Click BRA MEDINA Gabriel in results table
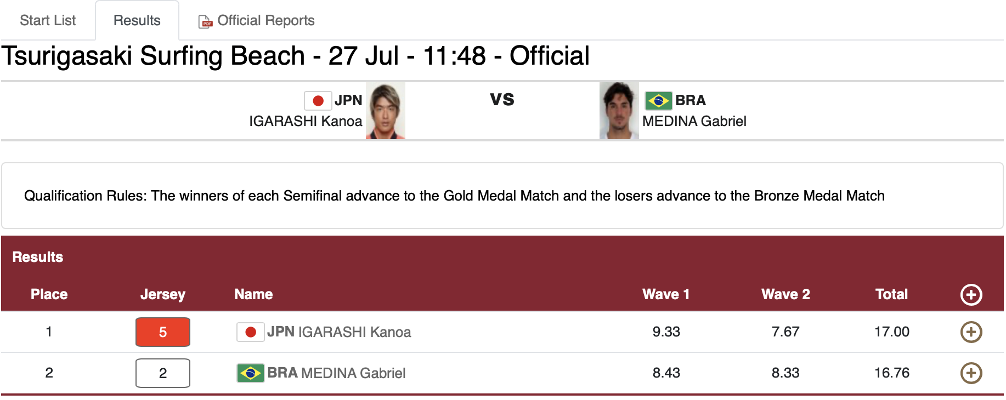Viewport: 1006px width, 400px height. 336,373
